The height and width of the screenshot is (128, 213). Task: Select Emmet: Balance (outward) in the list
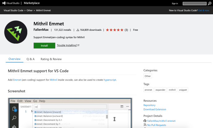pyautogui.click(x=70, y=116)
